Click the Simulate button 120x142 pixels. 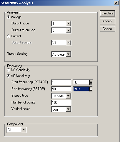coord(107,13)
